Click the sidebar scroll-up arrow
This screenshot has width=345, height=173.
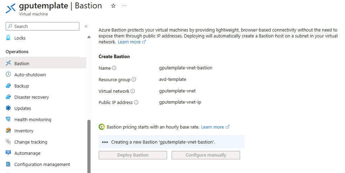tap(89, 37)
